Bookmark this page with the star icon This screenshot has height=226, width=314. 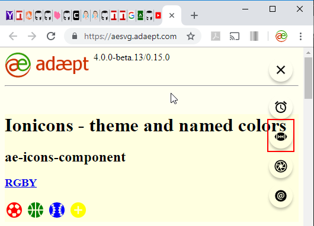pos(191,37)
